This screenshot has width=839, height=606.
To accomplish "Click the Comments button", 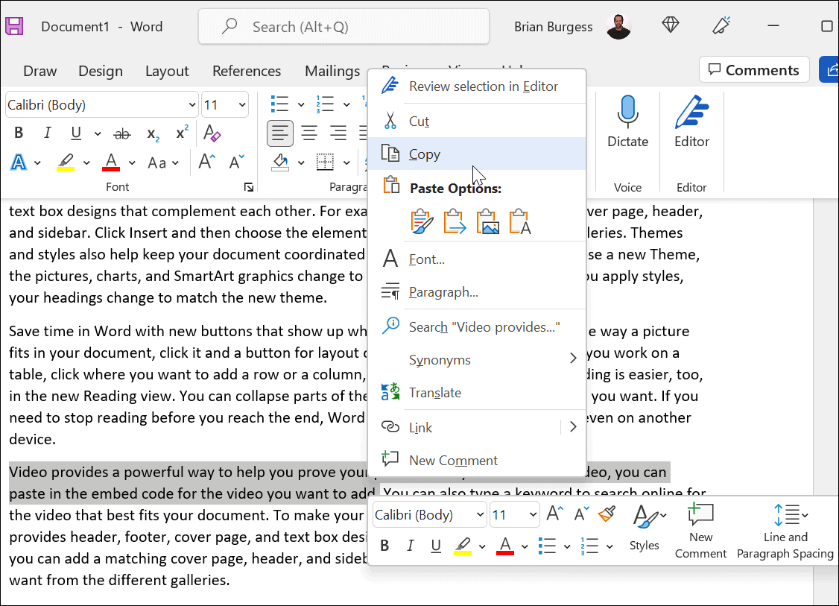I will (x=753, y=70).
